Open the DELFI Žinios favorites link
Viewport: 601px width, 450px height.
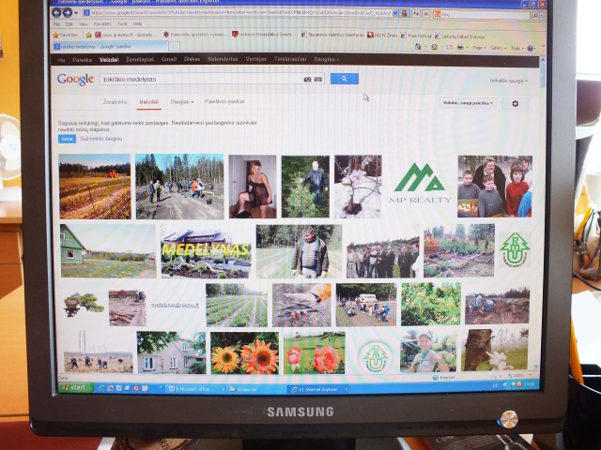[382, 36]
